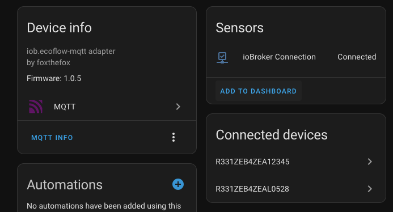Image resolution: width=393 pixels, height=212 pixels.
Task: Click the Firmware: 1.0.5 text
Action: pos(54,78)
